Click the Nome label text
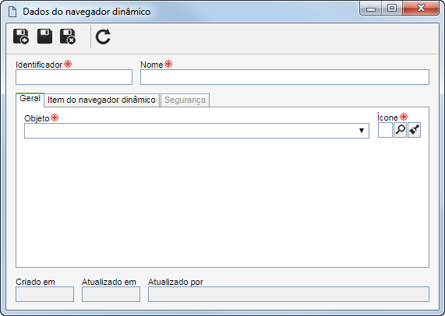The image size is (445, 316). [x=152, y=65]
